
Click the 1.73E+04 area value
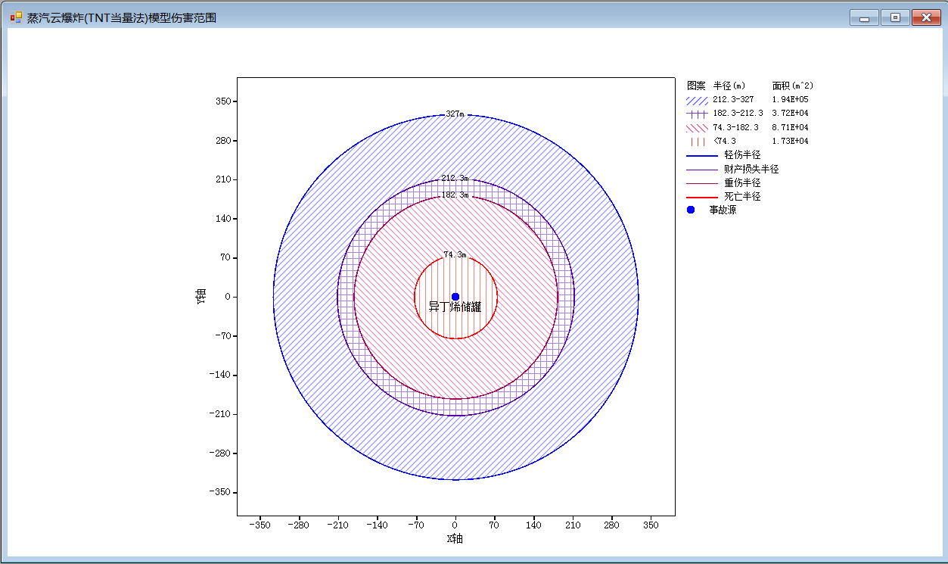coord(791,141)
